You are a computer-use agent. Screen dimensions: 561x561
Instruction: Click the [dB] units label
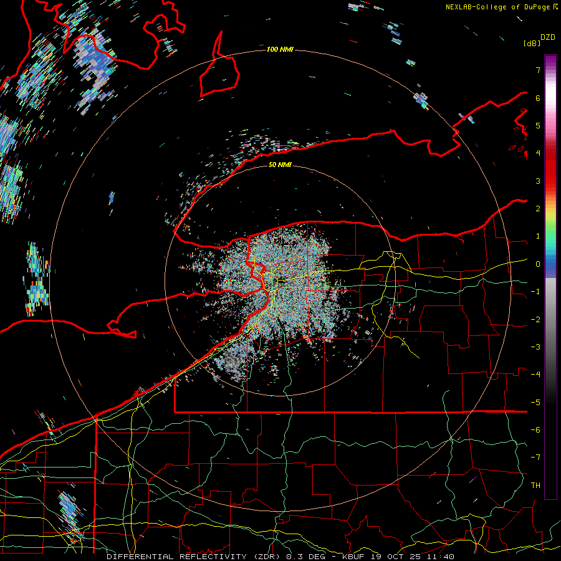(532, 43)
